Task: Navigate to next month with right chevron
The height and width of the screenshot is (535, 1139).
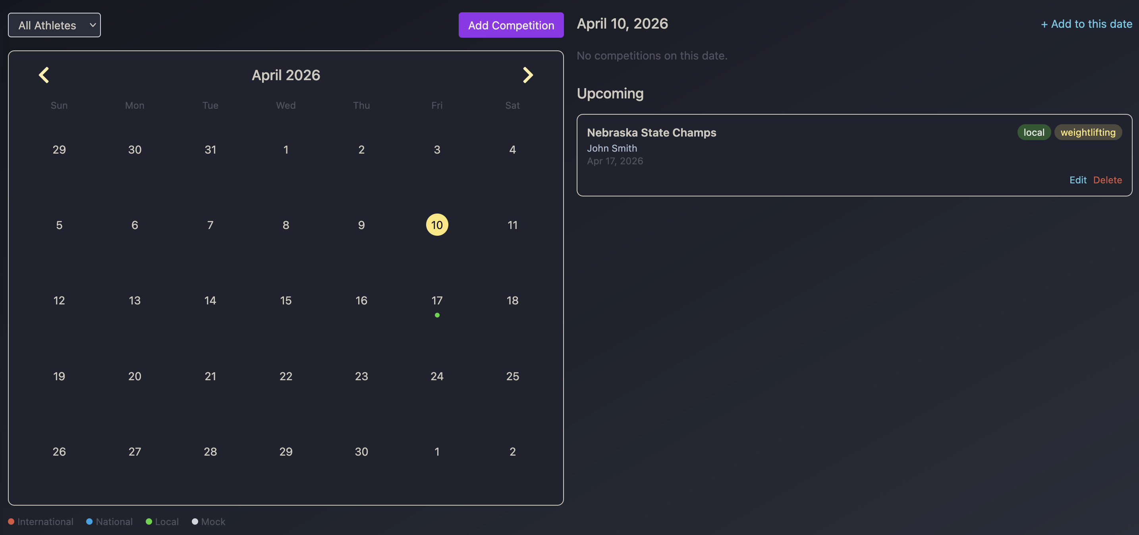Action: [528, 75]
